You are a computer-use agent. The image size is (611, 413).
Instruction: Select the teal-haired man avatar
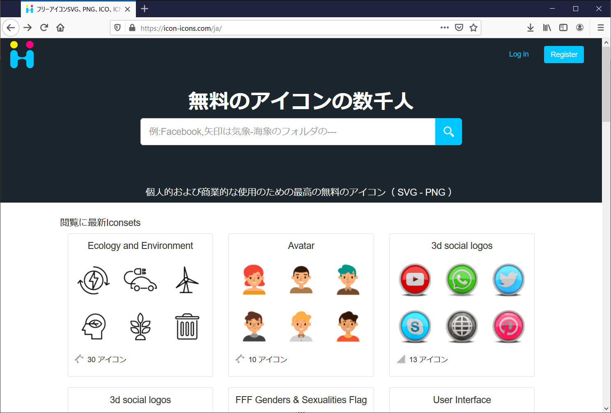pyautogui.click(x=348, y=280)
